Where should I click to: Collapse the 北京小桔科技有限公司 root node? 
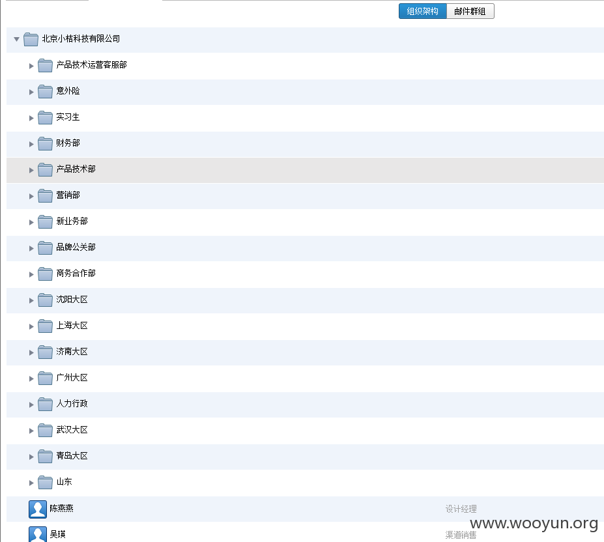[x=16, y=39]
